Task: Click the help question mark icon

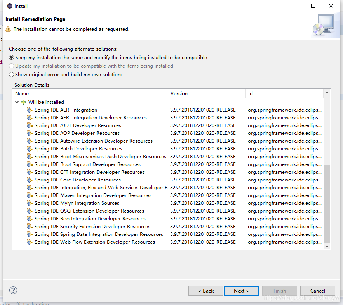Action: 13,290
